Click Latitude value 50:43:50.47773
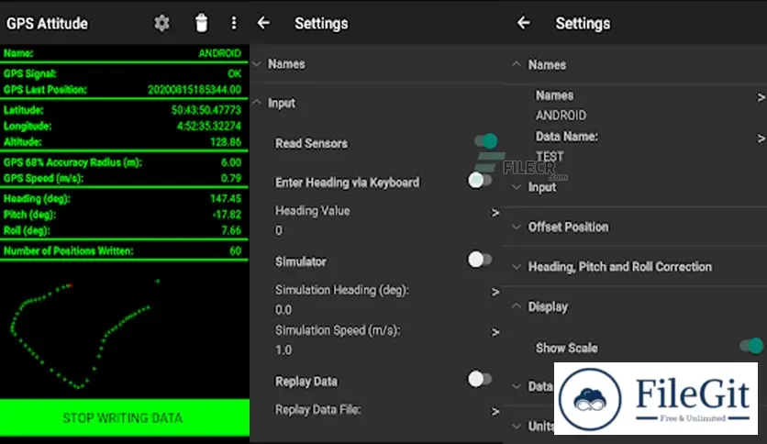767x444 pixels. point(206,110)
